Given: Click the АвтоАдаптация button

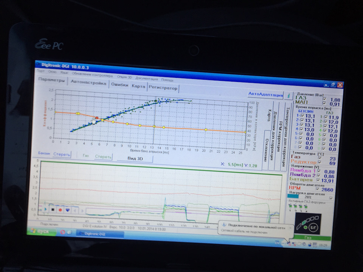Looking at the screenshot, I should pos(265,94).
